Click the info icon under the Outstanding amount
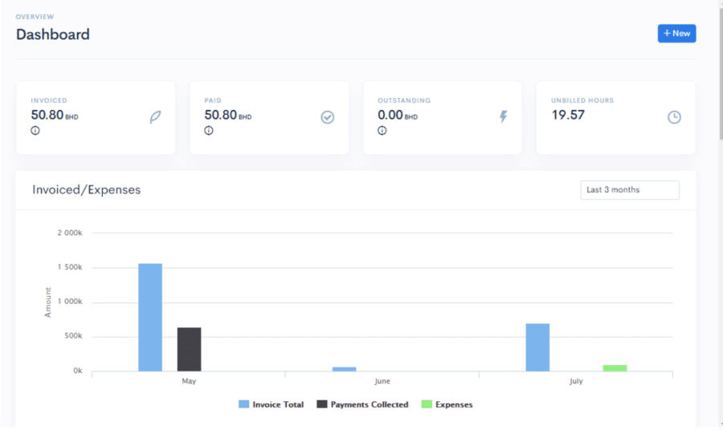Image resolution: width=723 pixels, height=430 pixels. [382, 131]
